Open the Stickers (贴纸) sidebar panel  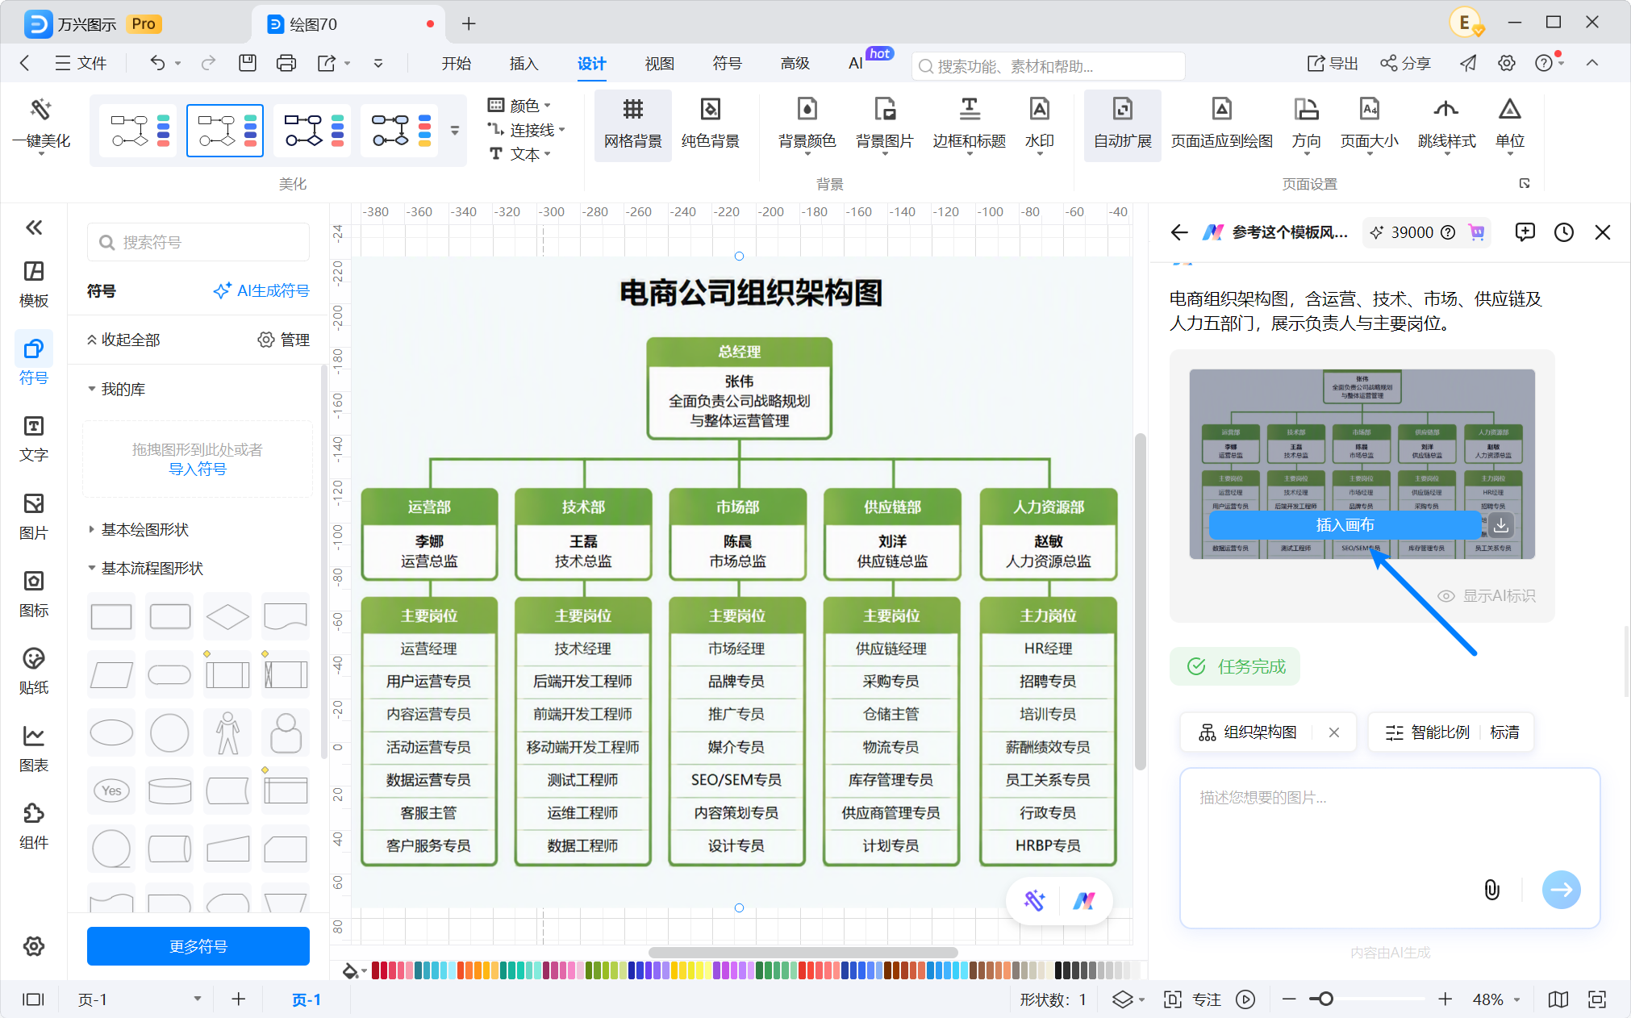click(x=33, y=671)
